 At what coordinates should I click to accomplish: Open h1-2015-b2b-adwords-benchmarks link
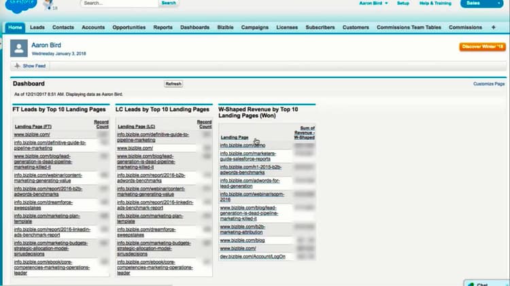(x=251, y=170)
